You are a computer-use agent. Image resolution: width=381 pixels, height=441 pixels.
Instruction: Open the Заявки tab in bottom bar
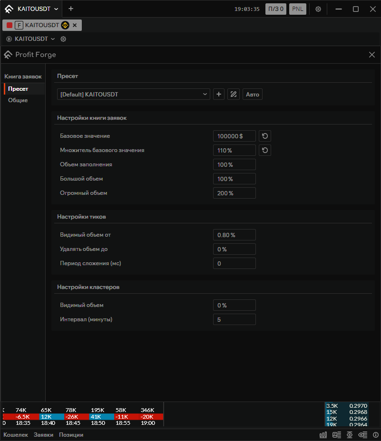point(43,435)
